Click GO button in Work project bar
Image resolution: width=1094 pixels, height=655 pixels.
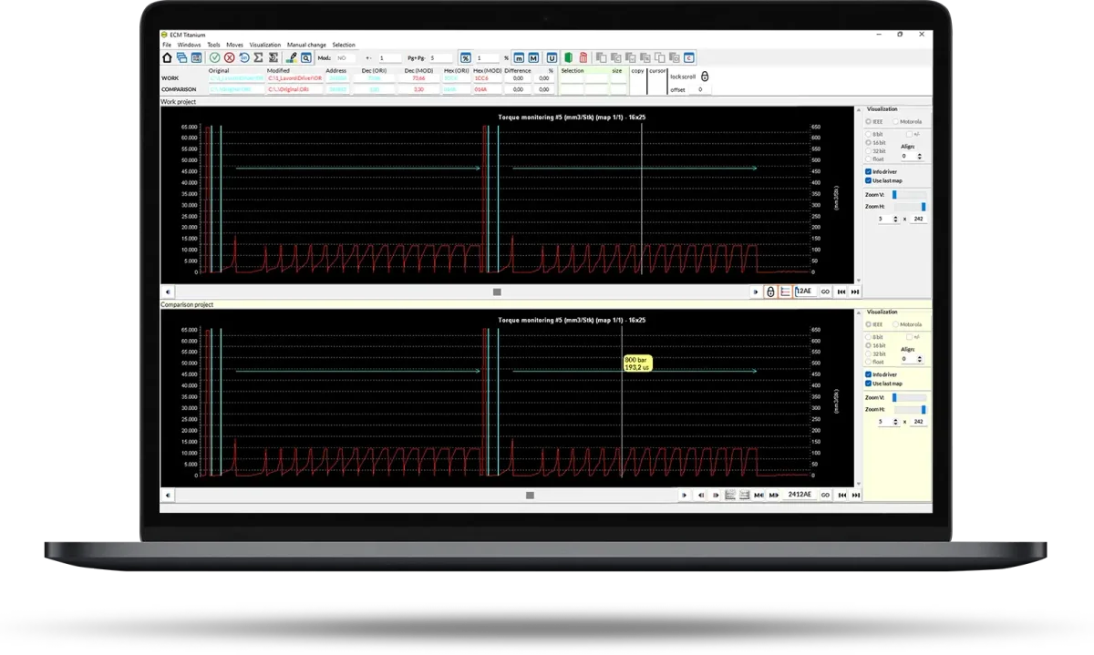click(x=825, y=292)
